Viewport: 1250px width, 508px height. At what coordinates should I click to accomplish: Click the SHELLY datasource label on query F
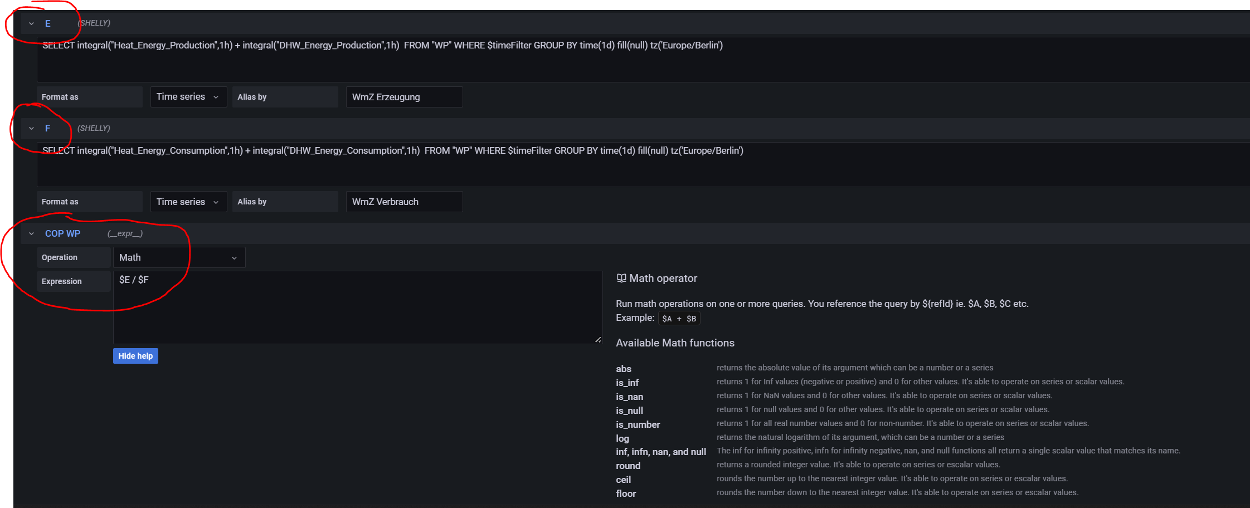pyautogui.click(x=94, y=128)
